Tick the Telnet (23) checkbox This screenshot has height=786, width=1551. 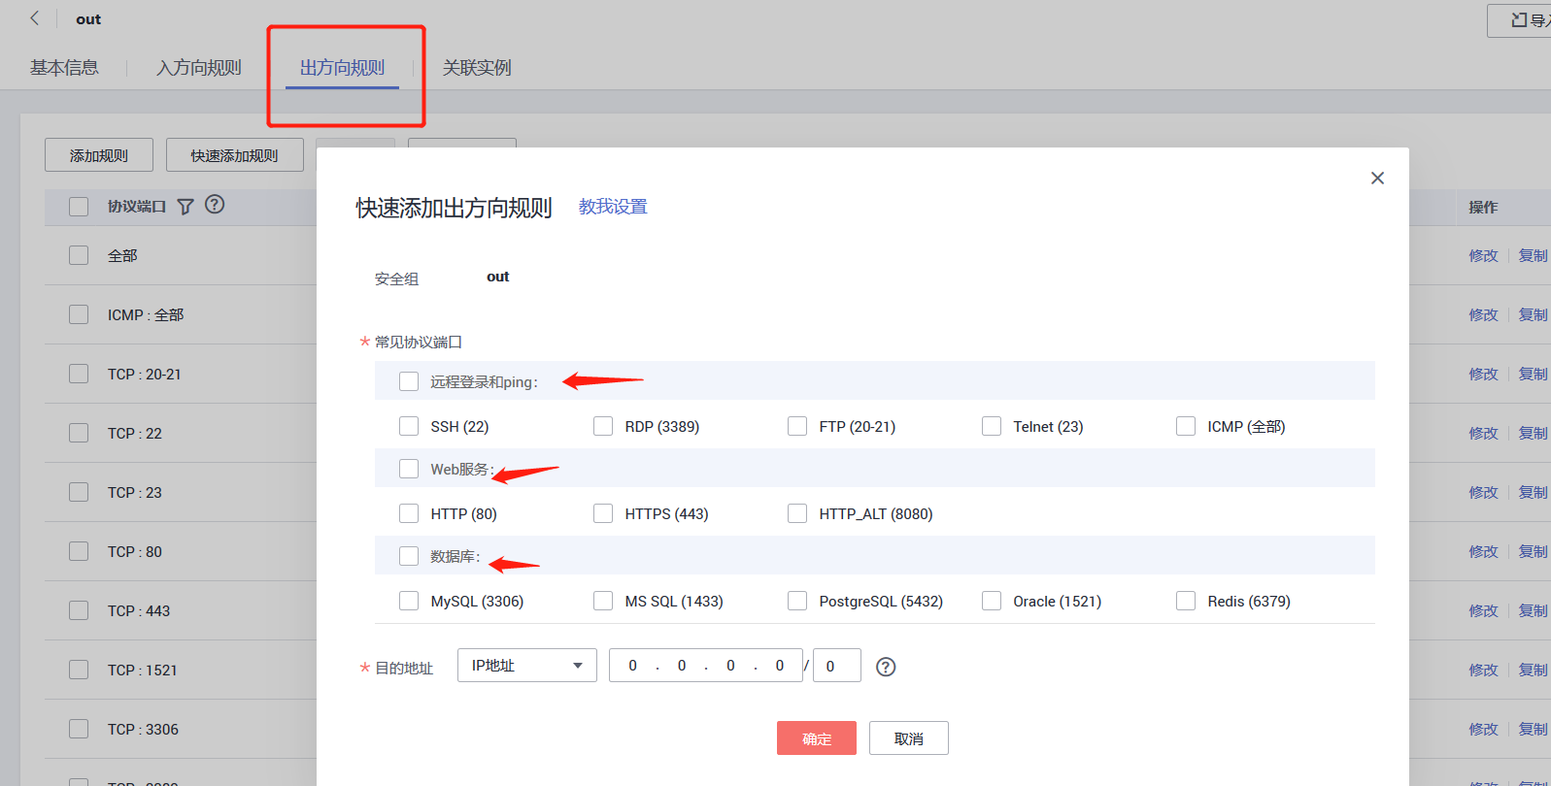(992, 426)
